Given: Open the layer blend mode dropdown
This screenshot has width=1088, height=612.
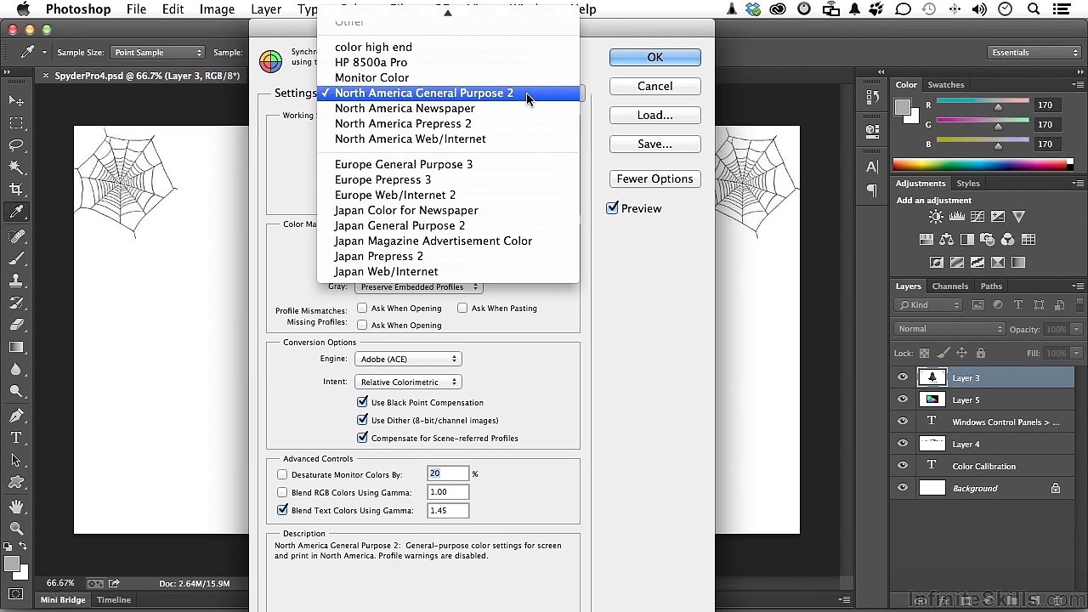Looking at the screenshot, I should (949, 329).
